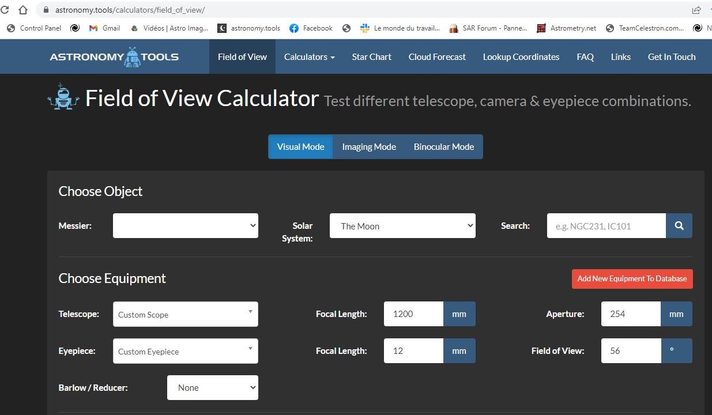Screen dimensions: 712x415
Task: Open the Solar System dropdown showing The Moon
Action: [x=402, y=225]
